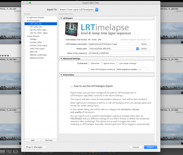This screenshot has height=155, width=183.
Task: Expand the Lightroom Presets group
Action: [27, 17]
